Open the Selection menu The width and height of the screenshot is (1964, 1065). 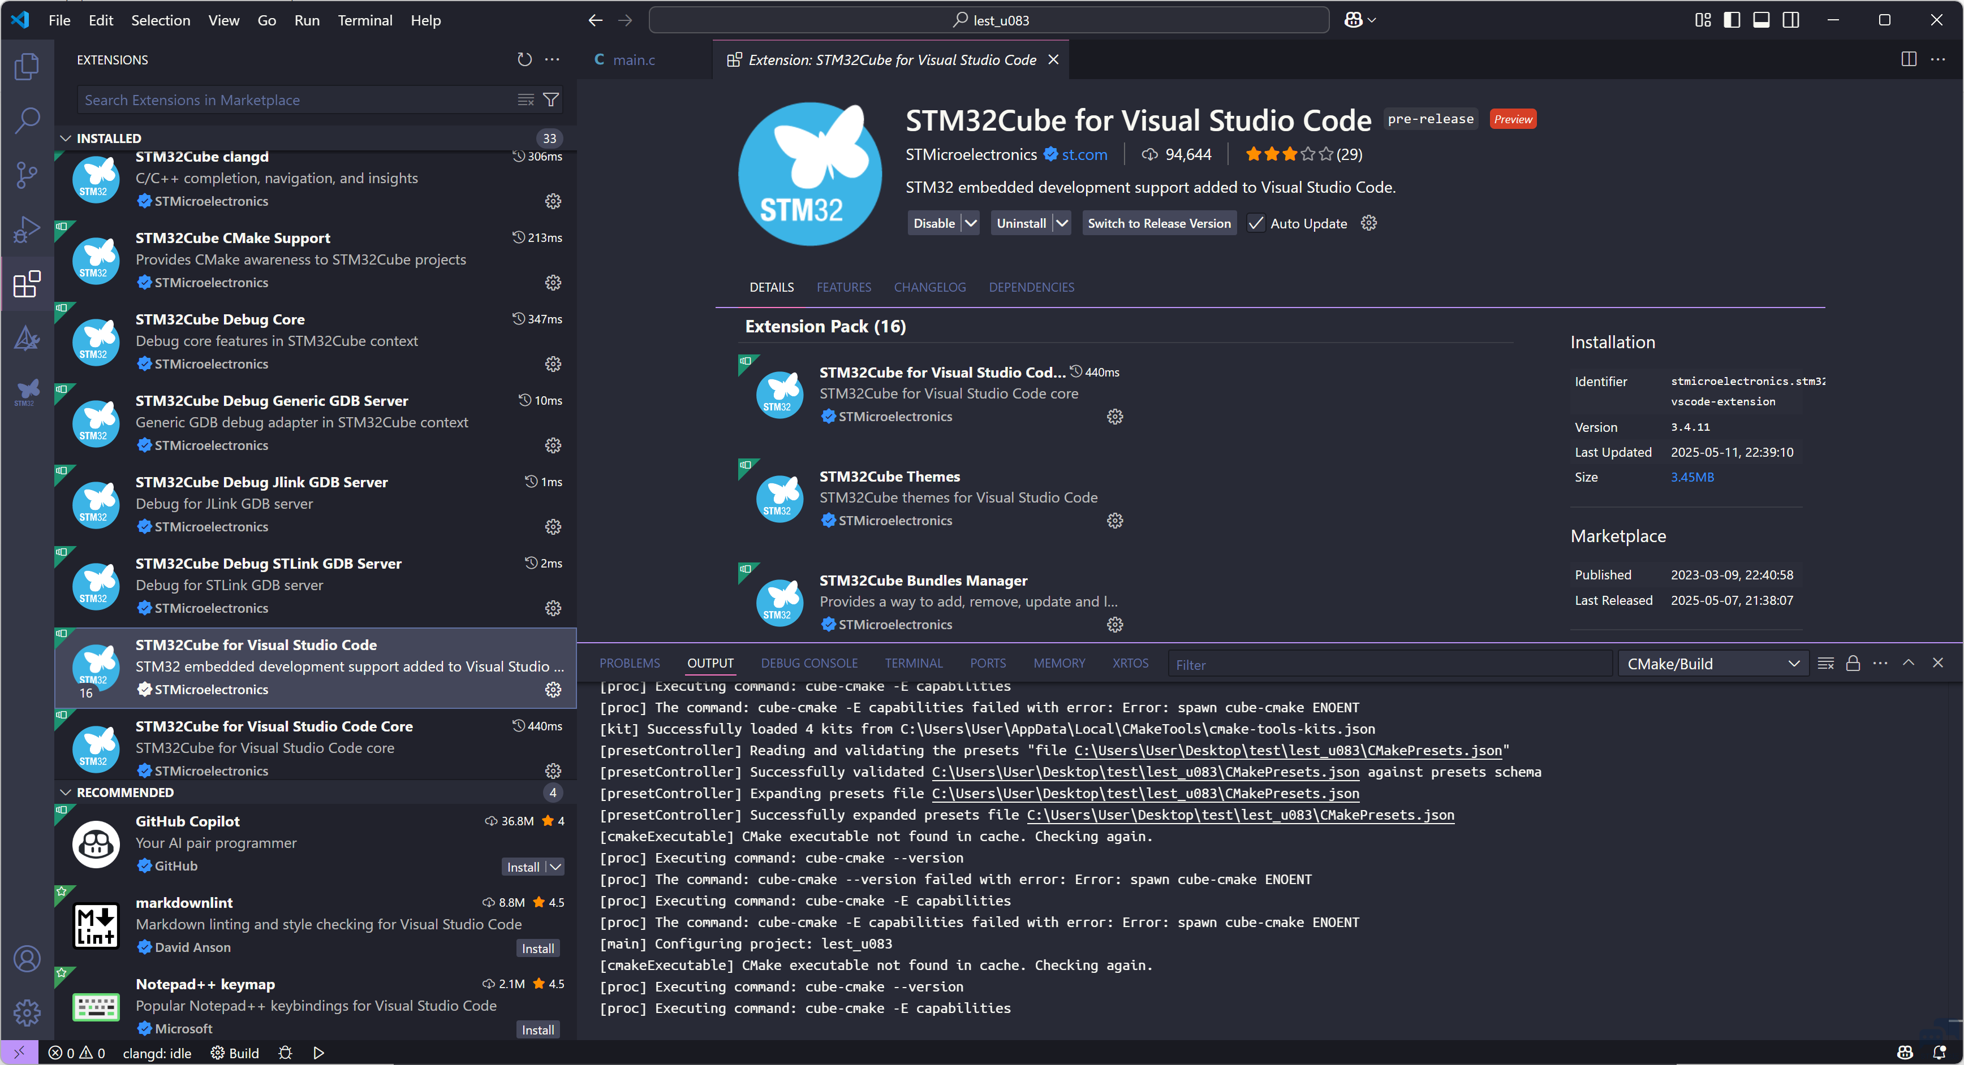pyautogui.click(x=160, y=20)
